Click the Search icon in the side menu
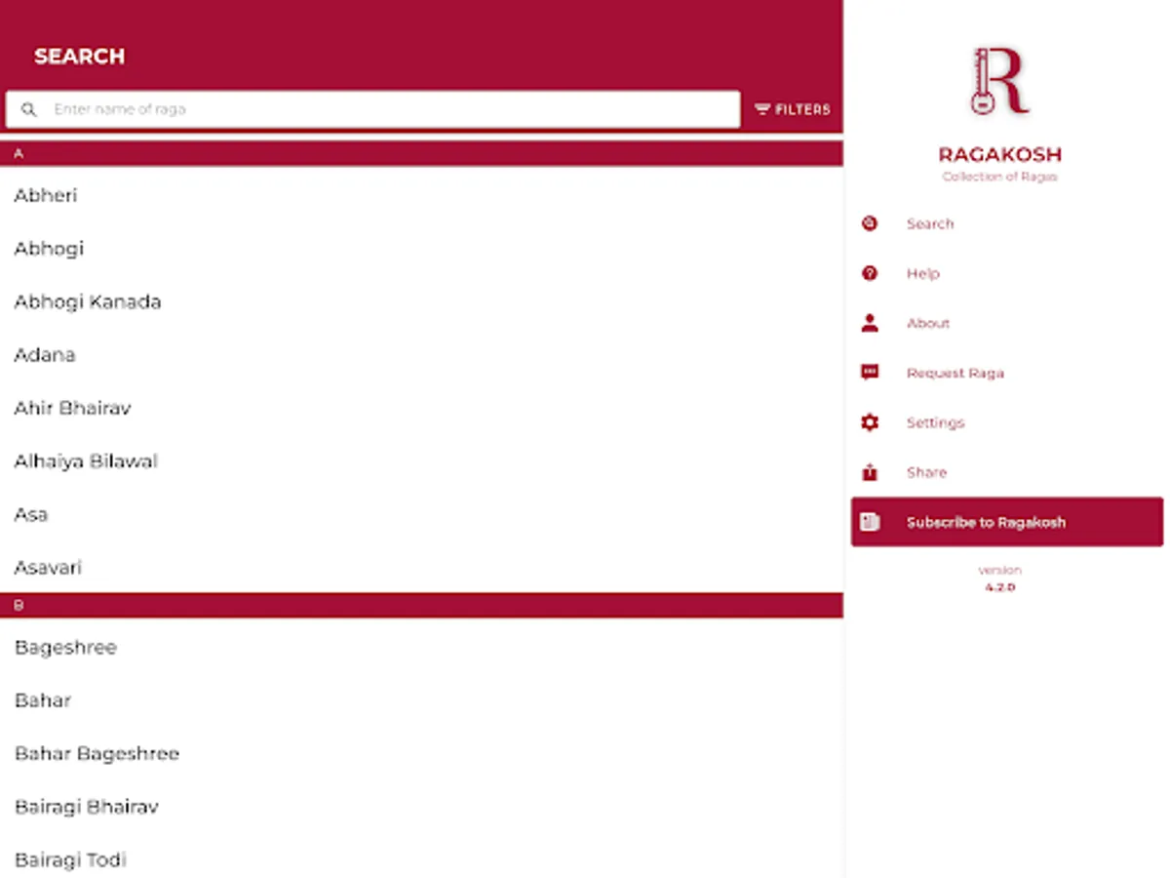Viewport: 1170px width, 878px height. [870, 223]
